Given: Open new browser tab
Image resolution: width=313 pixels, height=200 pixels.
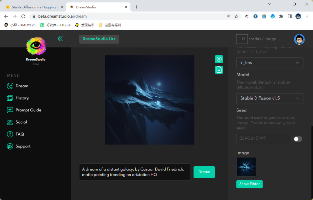Looking at the screenshot, I should pos(136,7).
